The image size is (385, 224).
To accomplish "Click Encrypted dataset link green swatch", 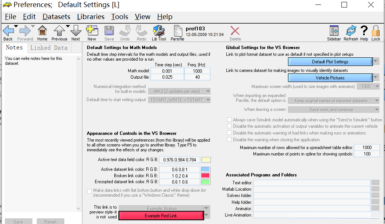I will pos(205,182).
